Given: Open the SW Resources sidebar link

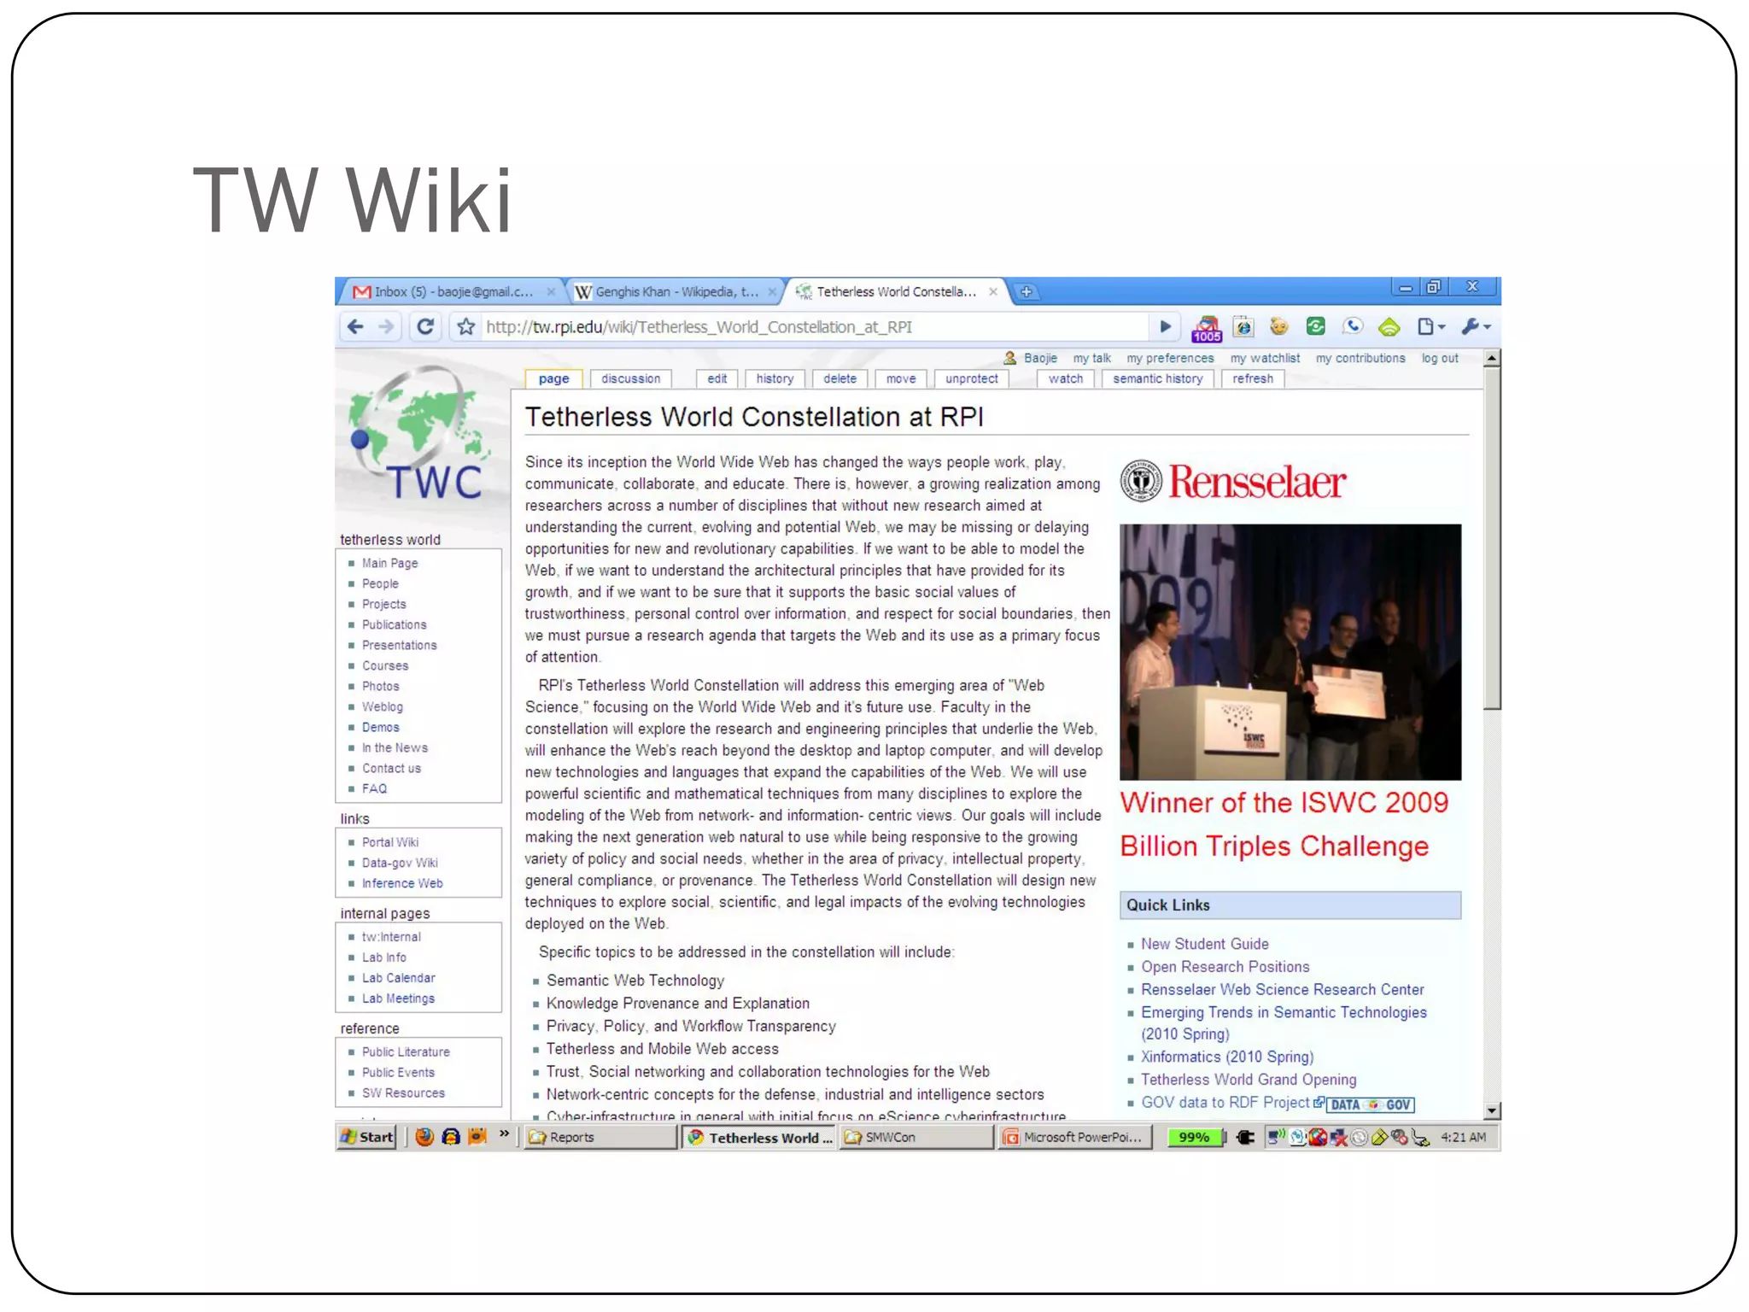Looking at the screenshot, I should [403, 1092].
